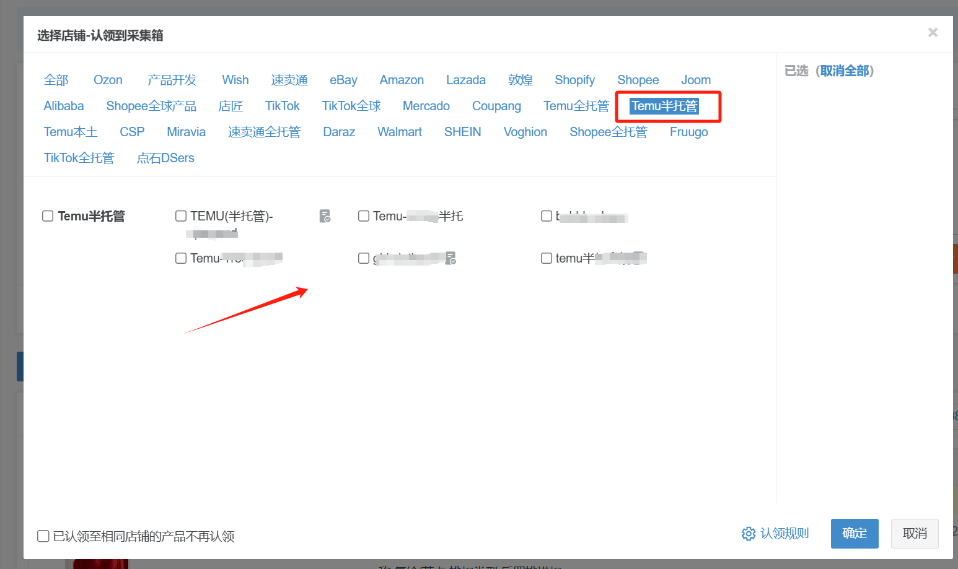
Task: Tick the checkbox for the temu半 store
Action: [x=547, y=258]
